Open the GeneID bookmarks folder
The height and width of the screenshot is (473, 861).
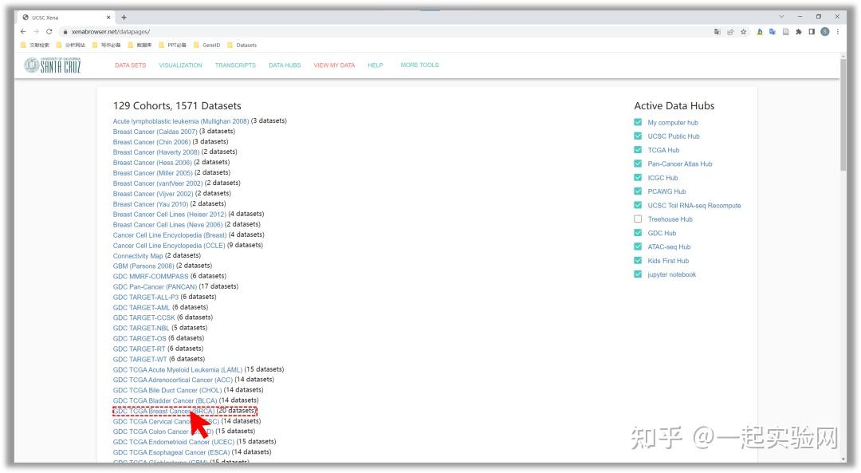(207, 45)
